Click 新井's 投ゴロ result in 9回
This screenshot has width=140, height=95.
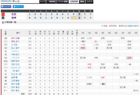pyautogui.click(x=136, y=91)
